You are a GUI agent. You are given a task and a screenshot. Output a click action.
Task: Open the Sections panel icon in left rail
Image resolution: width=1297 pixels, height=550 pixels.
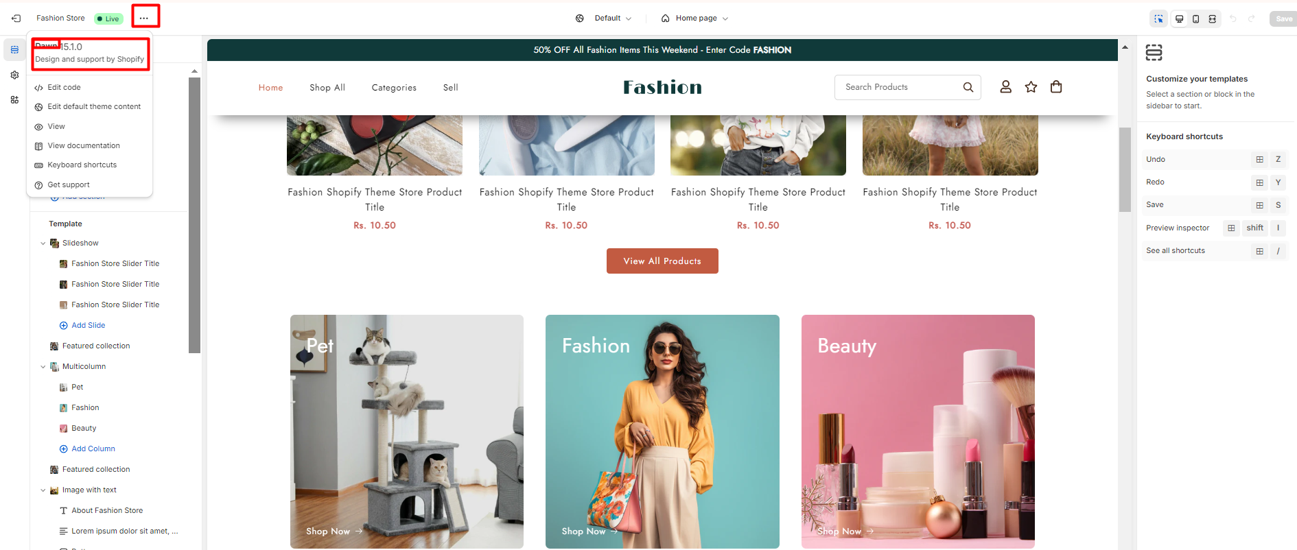tap(14, 49)
